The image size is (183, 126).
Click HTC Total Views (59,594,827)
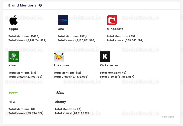(26, 113)
